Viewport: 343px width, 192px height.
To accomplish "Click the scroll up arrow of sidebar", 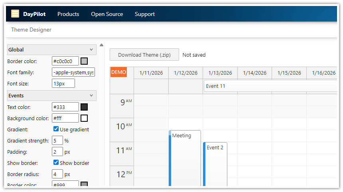I will [x=101, y=45].
